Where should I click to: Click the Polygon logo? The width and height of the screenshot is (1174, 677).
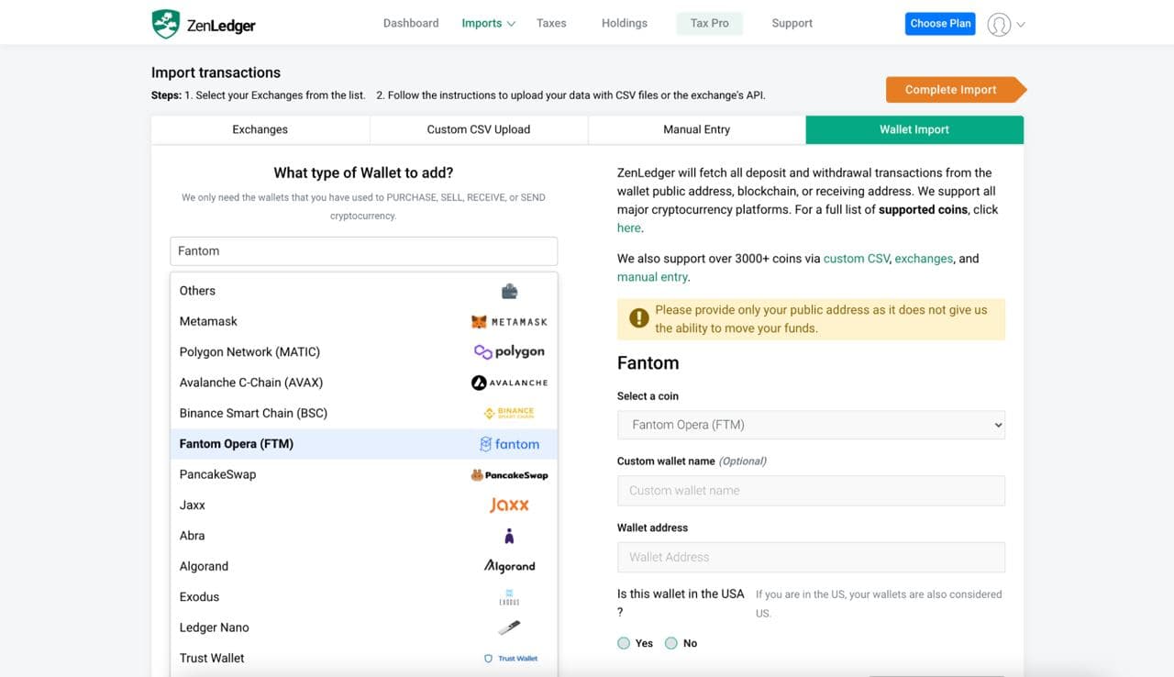pyautogui.click(x=509, y=352)
